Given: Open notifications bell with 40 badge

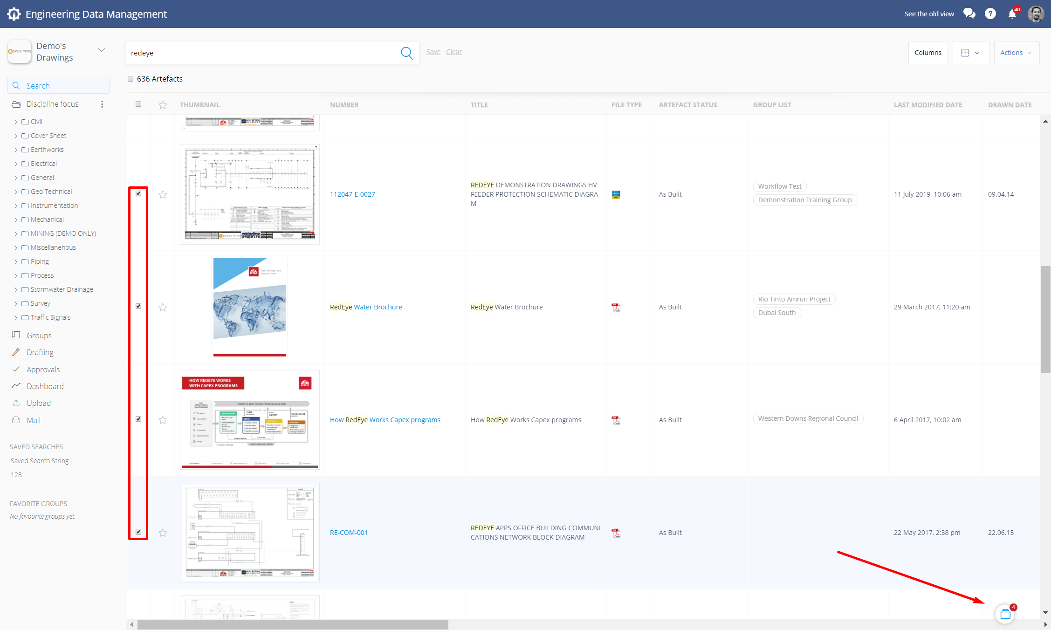Looking at the screenshot, I should click(x=1012, y=14).
